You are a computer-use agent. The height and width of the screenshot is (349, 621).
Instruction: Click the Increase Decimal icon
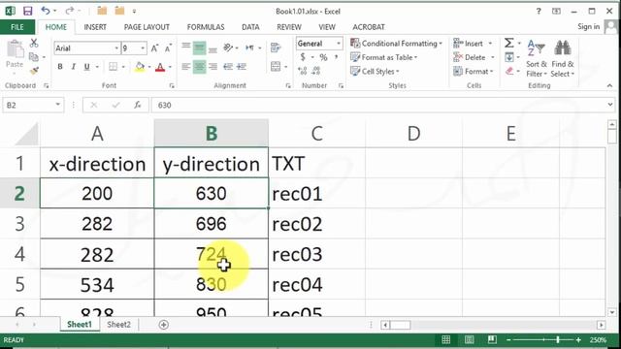pyautogui.click(x=303, y=71)
